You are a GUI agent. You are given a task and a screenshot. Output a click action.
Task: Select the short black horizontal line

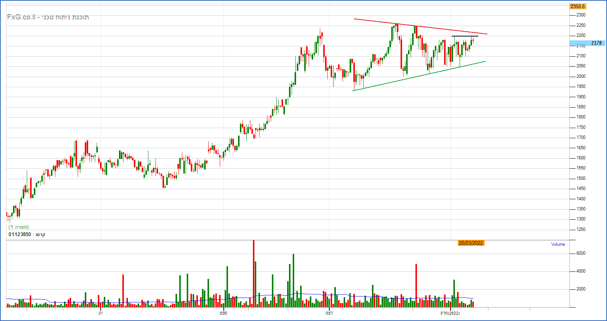click(464, 36)
